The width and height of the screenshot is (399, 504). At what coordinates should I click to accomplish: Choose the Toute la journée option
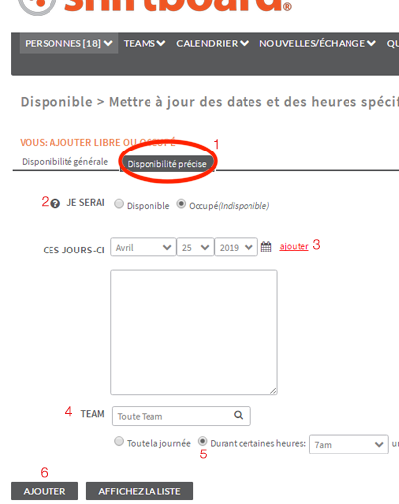pyautogui.click(x=119, y=441)
